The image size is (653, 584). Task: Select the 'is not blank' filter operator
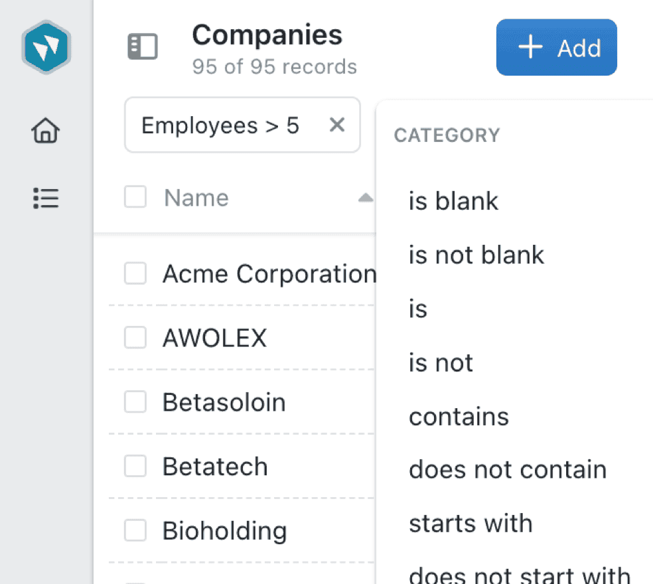[x=476, y=255]
